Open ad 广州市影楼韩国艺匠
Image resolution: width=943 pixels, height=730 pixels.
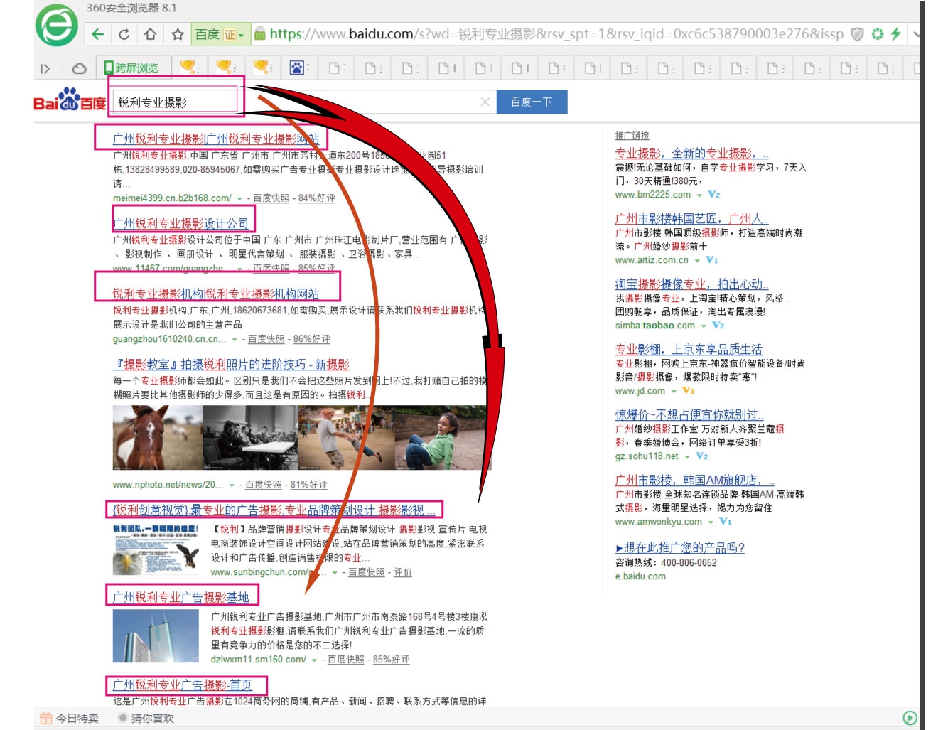pos(691,218)
